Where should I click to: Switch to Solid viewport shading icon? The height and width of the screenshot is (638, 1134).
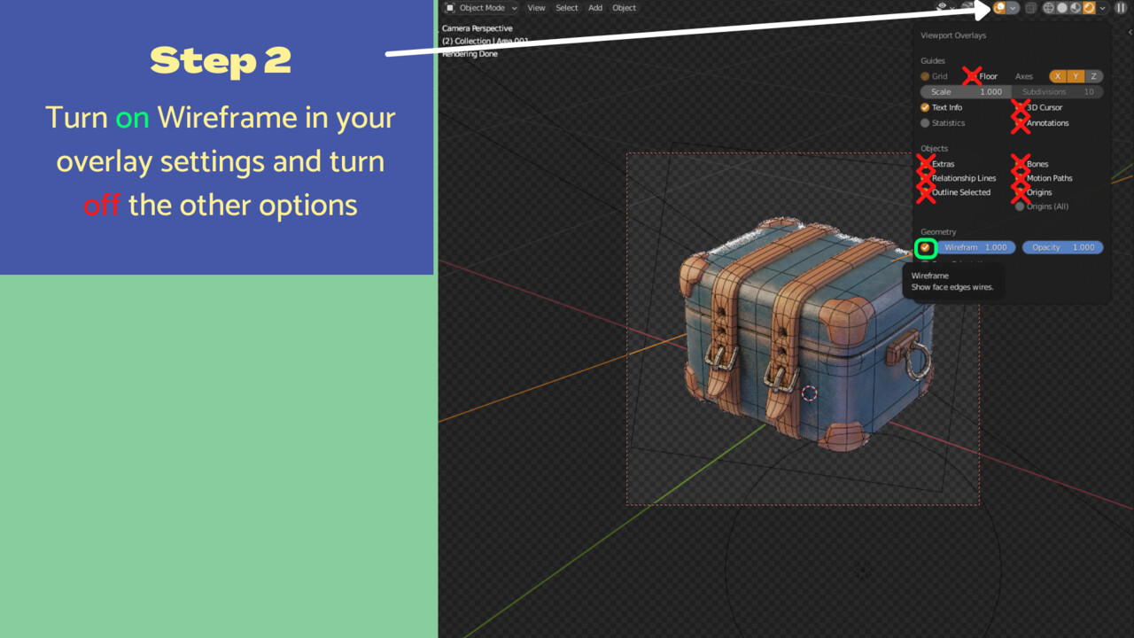point(1062,8)
